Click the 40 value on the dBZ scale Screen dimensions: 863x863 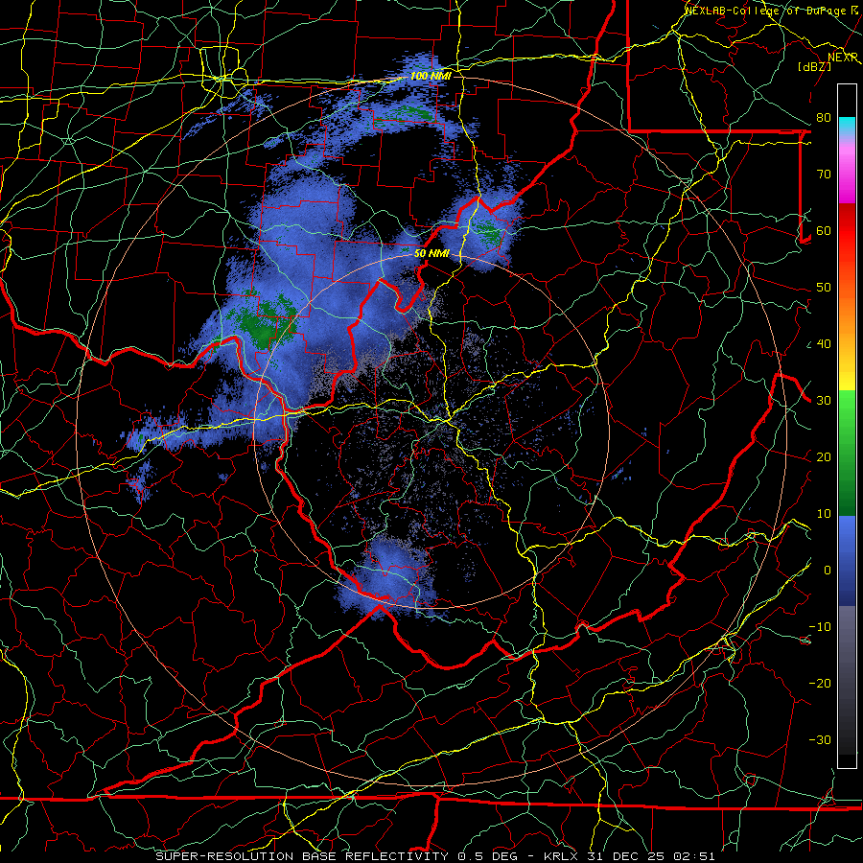[x=824, y=344]
